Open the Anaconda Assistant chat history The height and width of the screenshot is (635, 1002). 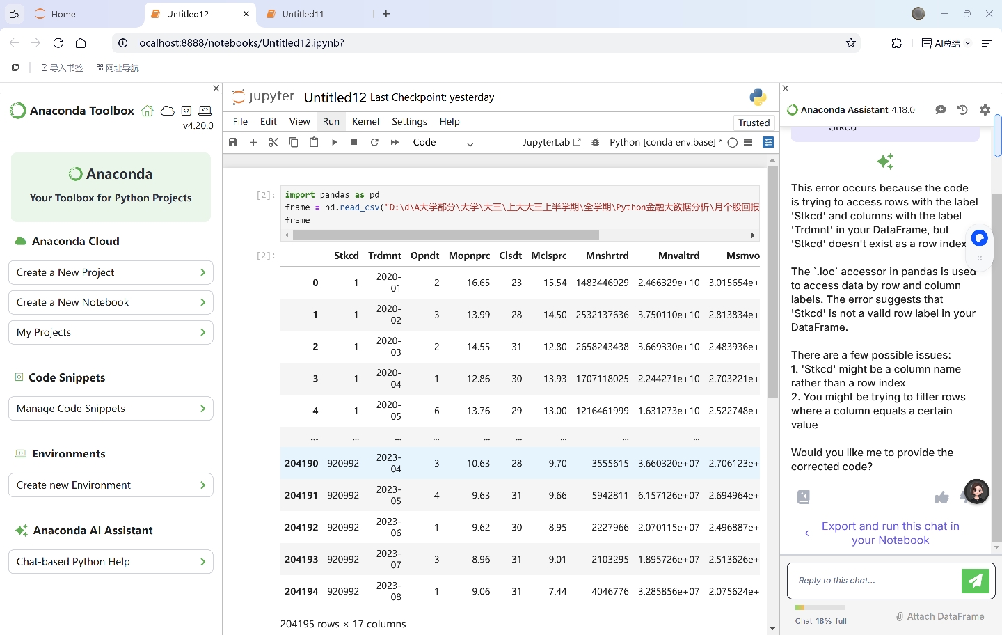[962, 110]
